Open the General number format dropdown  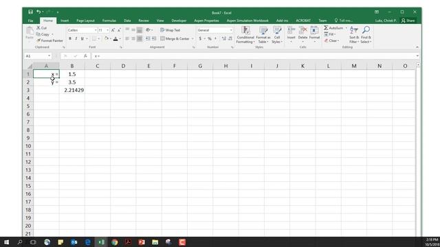pyautogui.click(x=231, y=30)
